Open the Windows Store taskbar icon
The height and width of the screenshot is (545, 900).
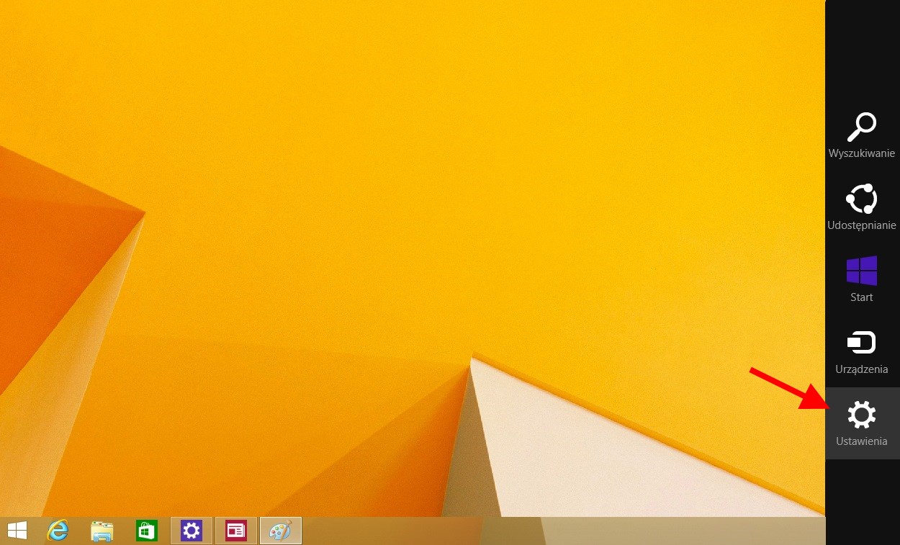click(147, 531)
